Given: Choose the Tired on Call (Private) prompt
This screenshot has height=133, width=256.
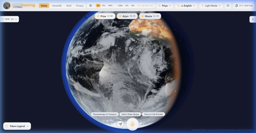Looking at the screenshot, I should click(153, 114).
